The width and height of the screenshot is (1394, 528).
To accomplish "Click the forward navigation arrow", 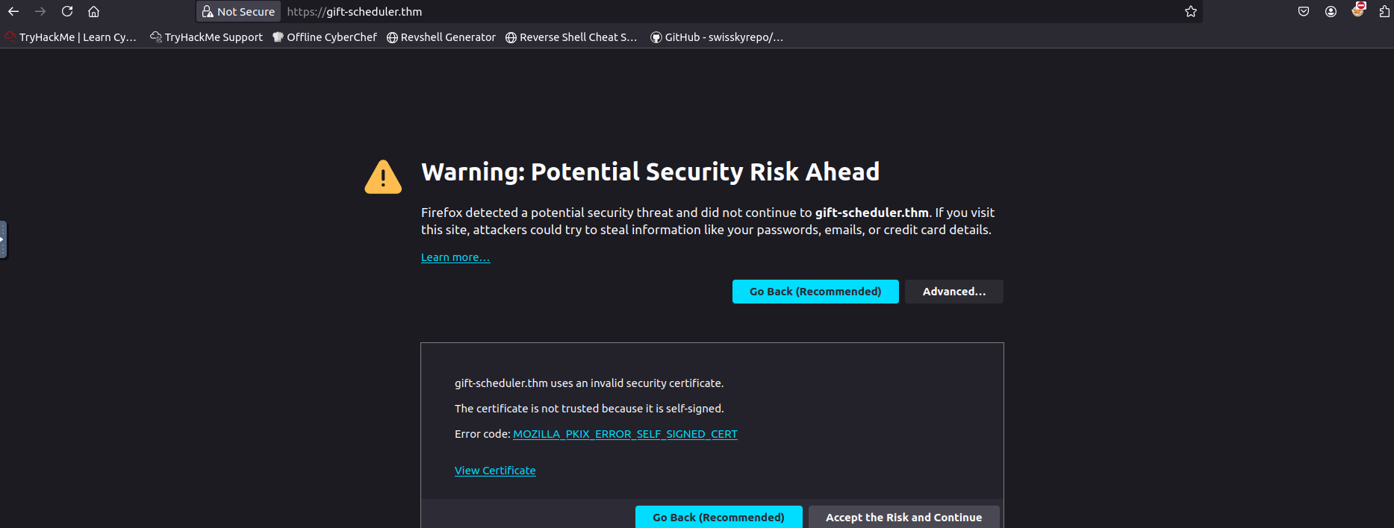I will (x=40, y=11).
